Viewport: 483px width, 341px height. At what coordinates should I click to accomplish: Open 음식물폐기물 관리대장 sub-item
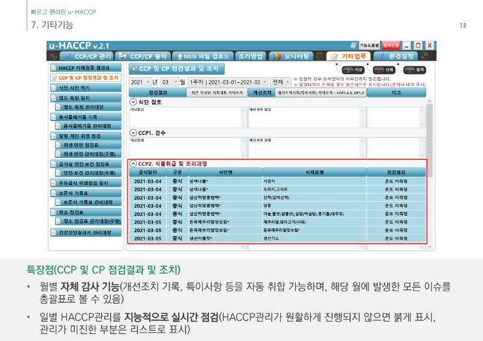click(x=88, y=126)
